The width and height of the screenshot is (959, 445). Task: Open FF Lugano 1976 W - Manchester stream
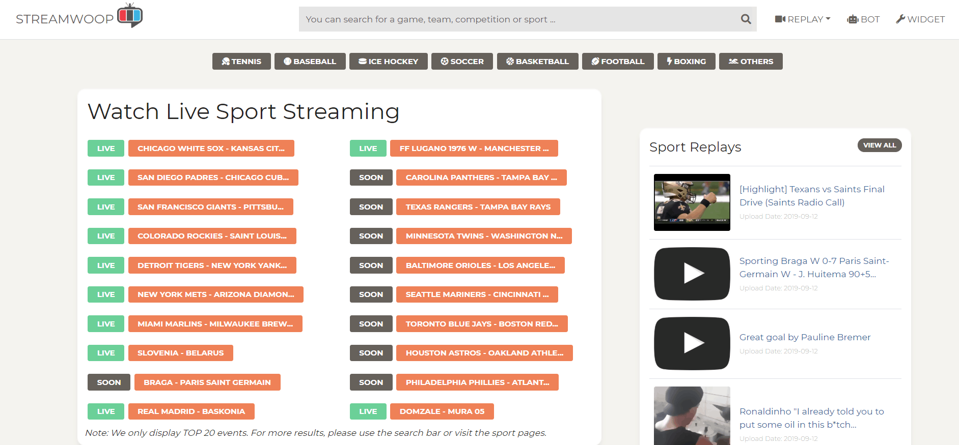474,149
